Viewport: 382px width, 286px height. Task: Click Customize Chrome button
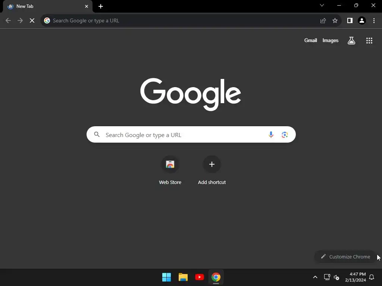click(x=345, y=257)
